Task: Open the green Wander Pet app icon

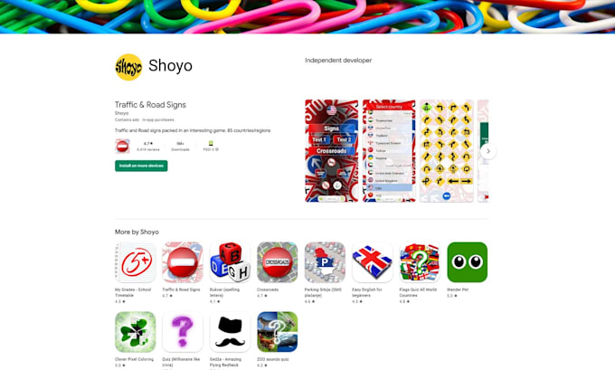Action: tap(468, 262)
